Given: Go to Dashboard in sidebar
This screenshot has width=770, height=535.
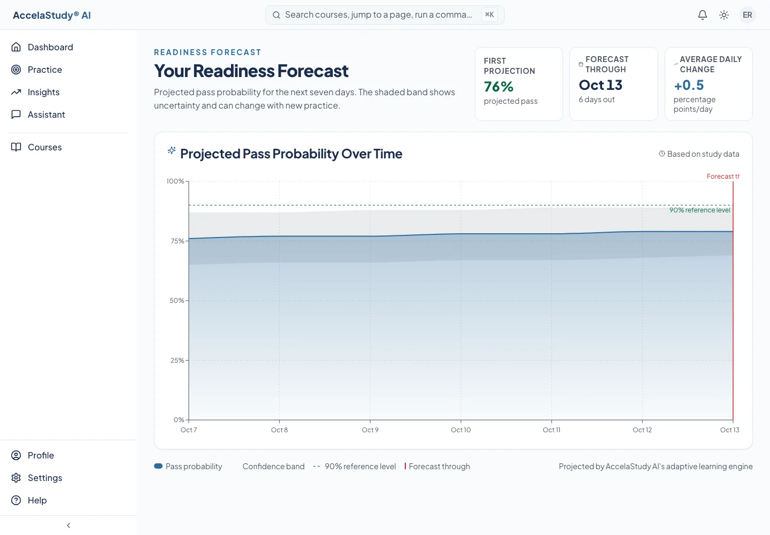Looking at the screenshot, I should click(68, 47).
